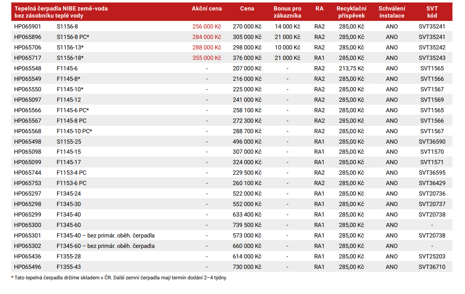Select model name S1156-18*
This screenshot has height=294, width=465.
click(70, 58)
